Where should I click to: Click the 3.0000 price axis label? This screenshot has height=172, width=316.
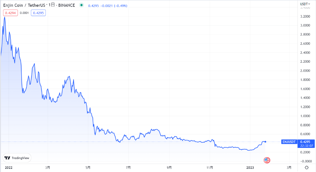tap(305, 25)
